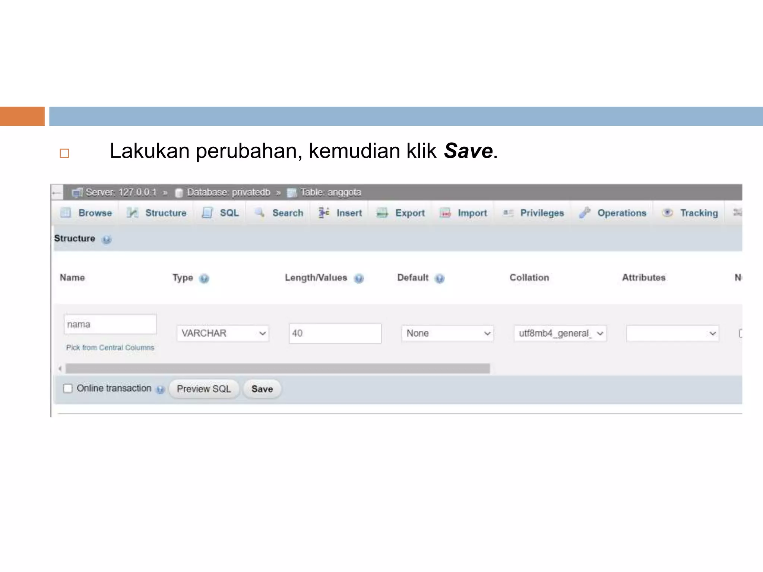Click the Preview SQL button
The image size is (763, 572).
pyautogui.click(x=204, y=389)
